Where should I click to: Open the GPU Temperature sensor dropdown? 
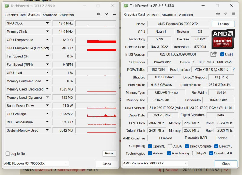pyautogui.click(x=47, y=40)
